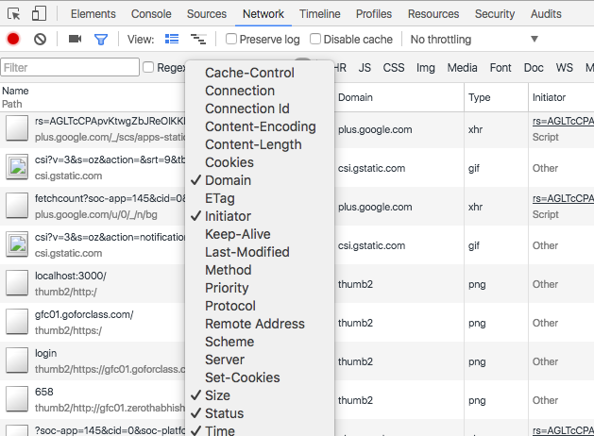Enable Connection Id column in menu
The height and width of the screenshot is (436, 594).
[260, 109]
